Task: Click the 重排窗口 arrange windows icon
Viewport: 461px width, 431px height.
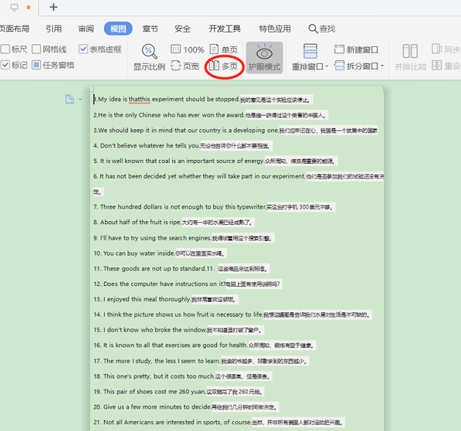Action: 310,51
